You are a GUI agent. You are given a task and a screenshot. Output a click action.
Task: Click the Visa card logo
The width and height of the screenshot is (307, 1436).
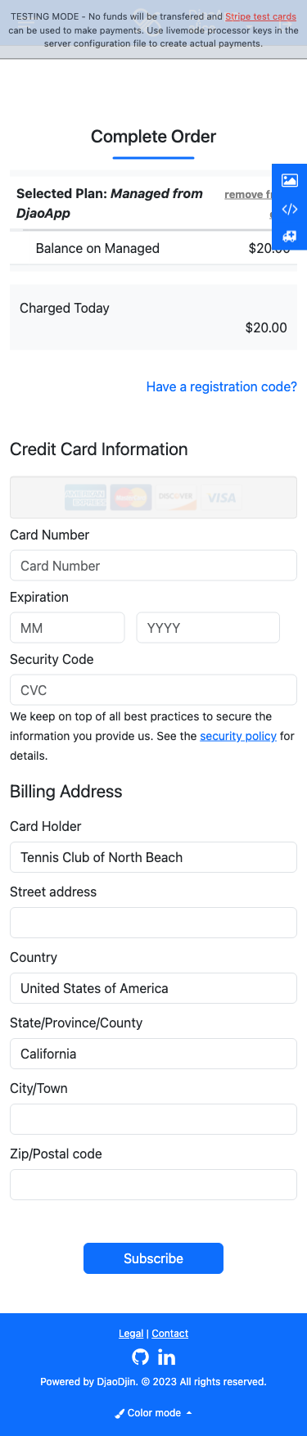221,497
